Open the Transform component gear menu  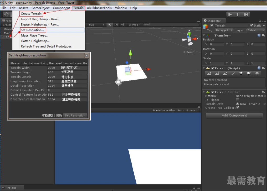(263, 35)
